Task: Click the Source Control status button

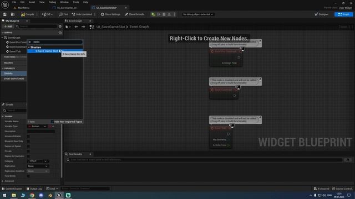Action: point(342,188)
